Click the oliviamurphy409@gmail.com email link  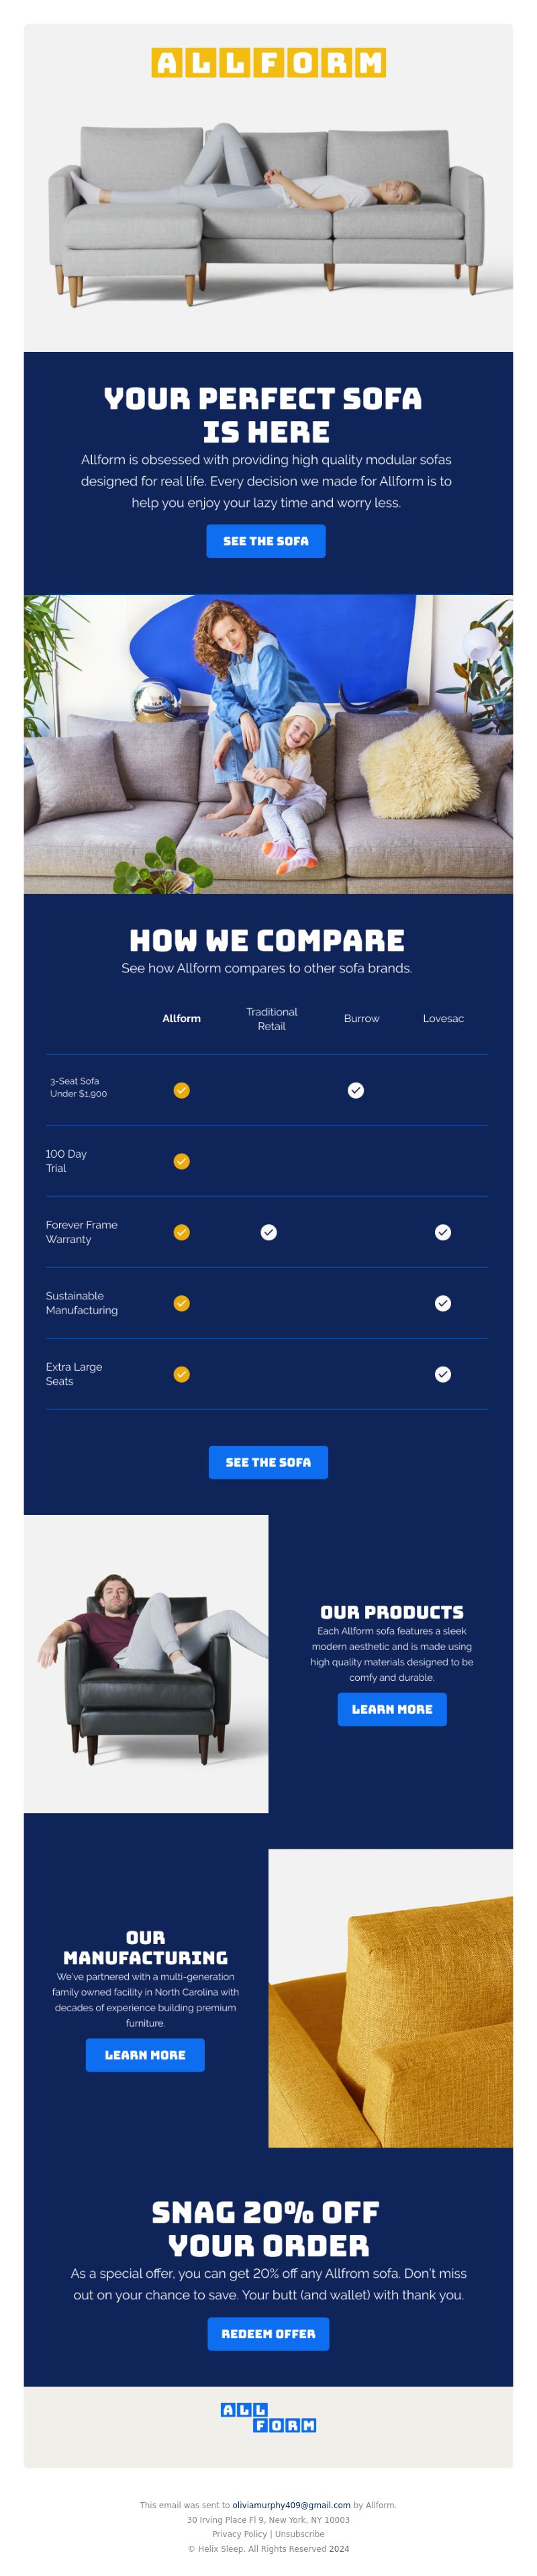(x=291, y=2505)
